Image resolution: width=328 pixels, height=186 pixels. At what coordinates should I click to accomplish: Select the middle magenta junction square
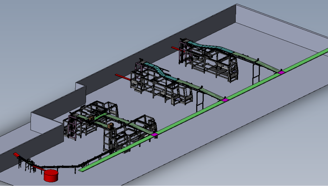225,100
